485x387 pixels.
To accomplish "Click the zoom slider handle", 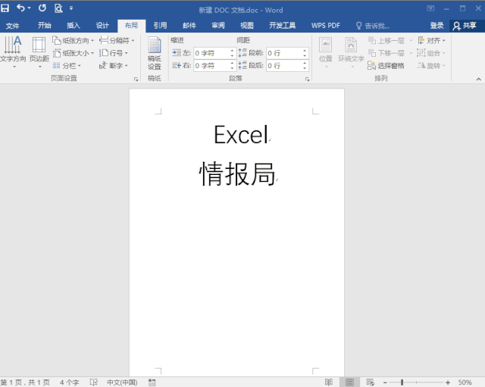I will 402,382.
